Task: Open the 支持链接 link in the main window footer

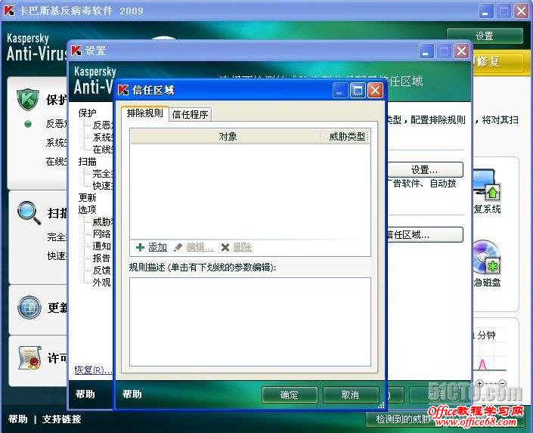Action: tap(61, 419)
